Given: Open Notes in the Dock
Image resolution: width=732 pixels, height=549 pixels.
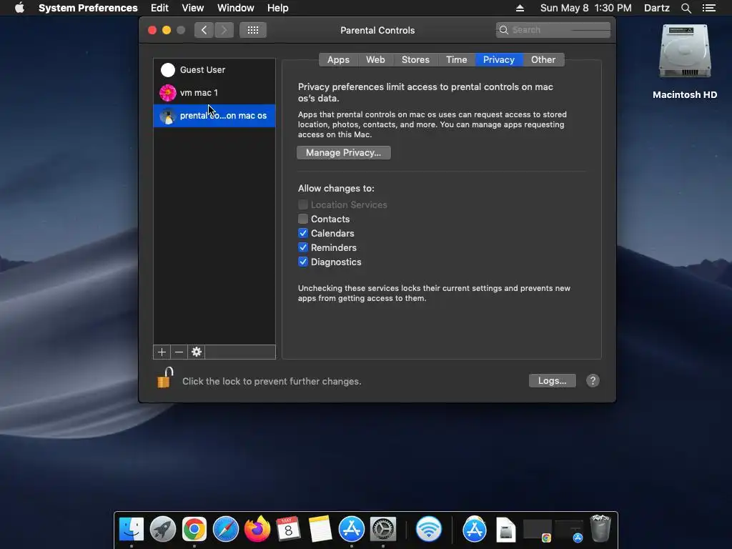Looking at the screenshot, I should point(320,530).
